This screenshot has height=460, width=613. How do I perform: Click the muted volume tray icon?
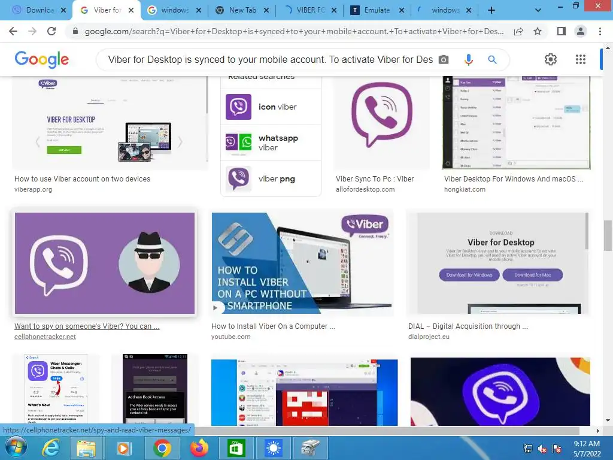pyautogui.click(x=542, y=449)
